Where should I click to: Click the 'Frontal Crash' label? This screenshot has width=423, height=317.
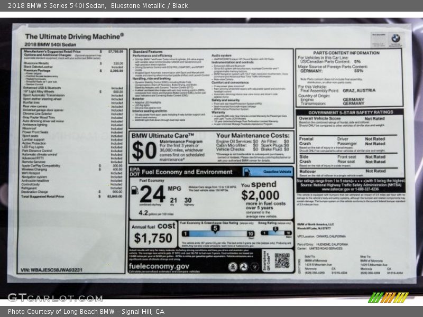306,141
